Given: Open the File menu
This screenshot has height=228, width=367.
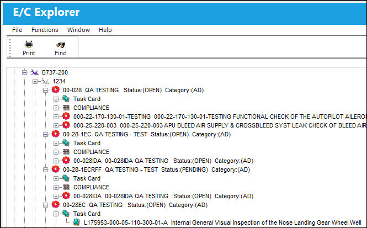Looking at the screenshot, I should coord(17,30).
